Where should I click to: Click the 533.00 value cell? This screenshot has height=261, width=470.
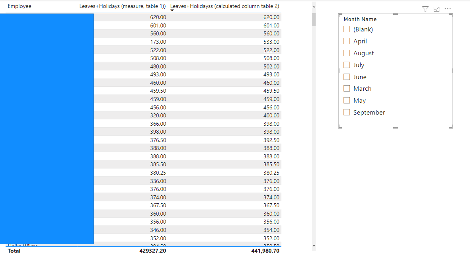pyautogui.click(x=271, y=42)
